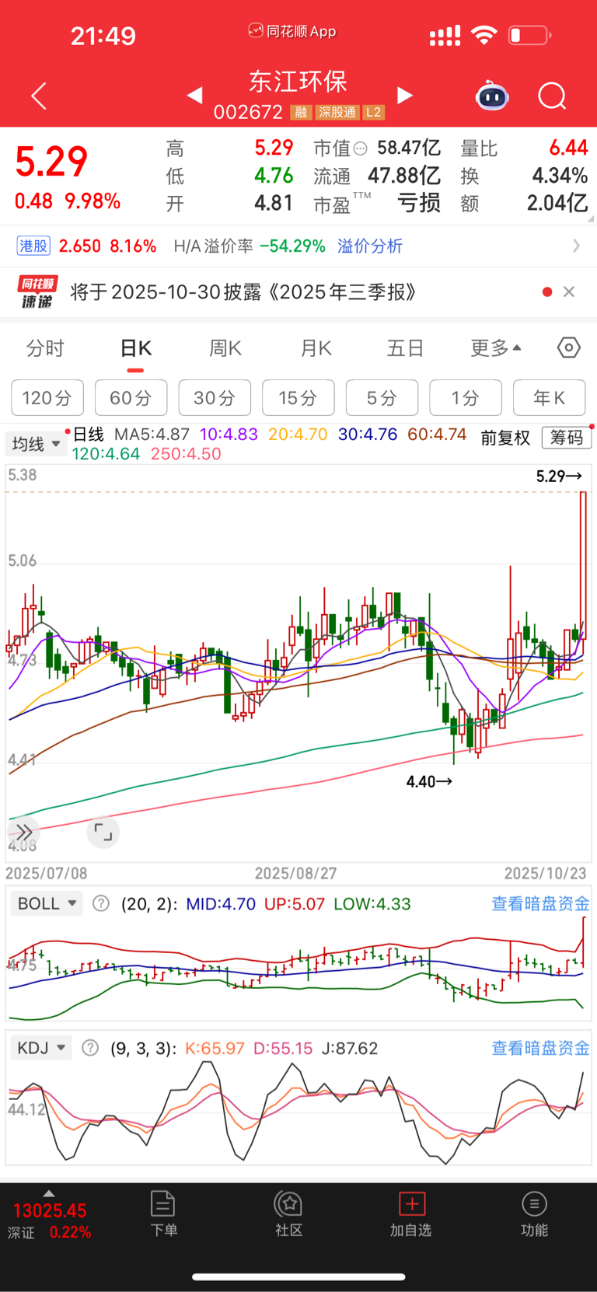Select 60分 period button
This screenshot has height=1292, width=597.
click(131, 398)
